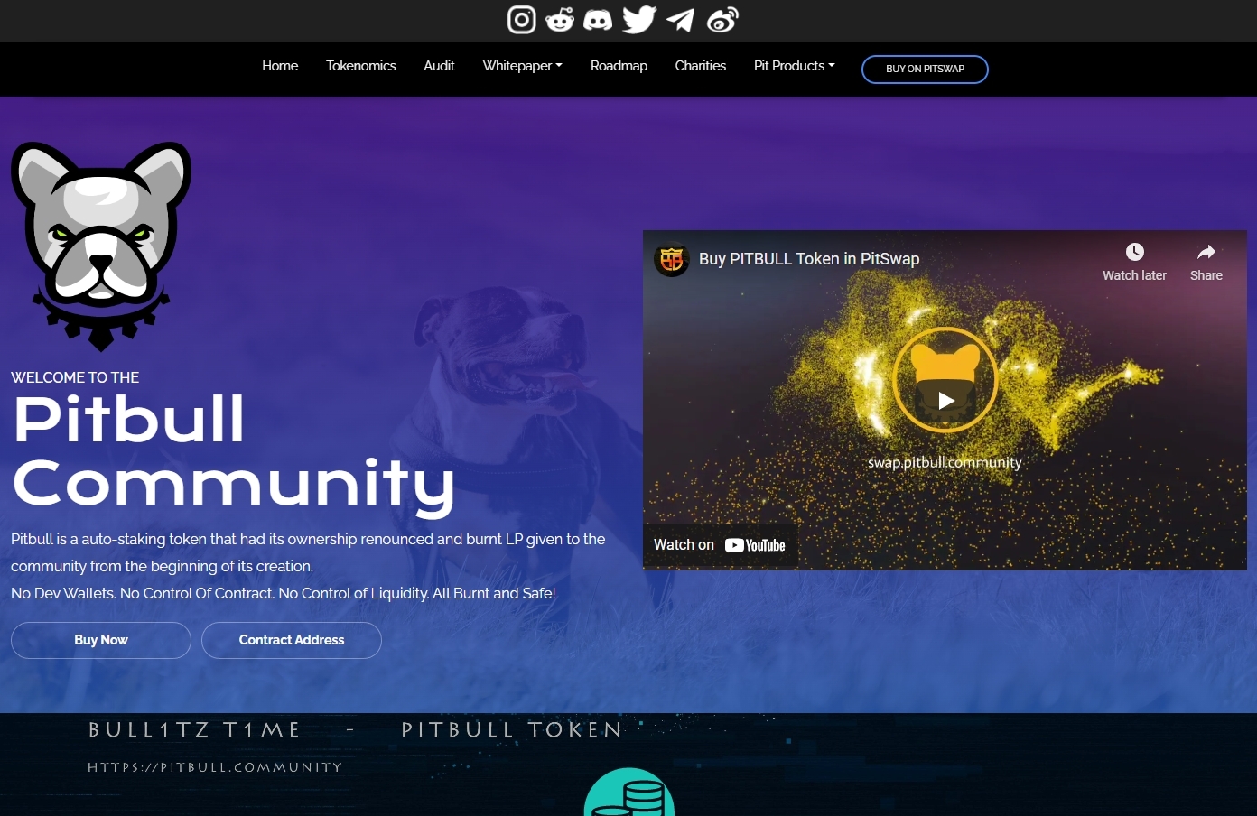This screenshot has width=1257, height=816.
Task: Click the PITBULL TOKEN banner text
Action: [512, 729]
